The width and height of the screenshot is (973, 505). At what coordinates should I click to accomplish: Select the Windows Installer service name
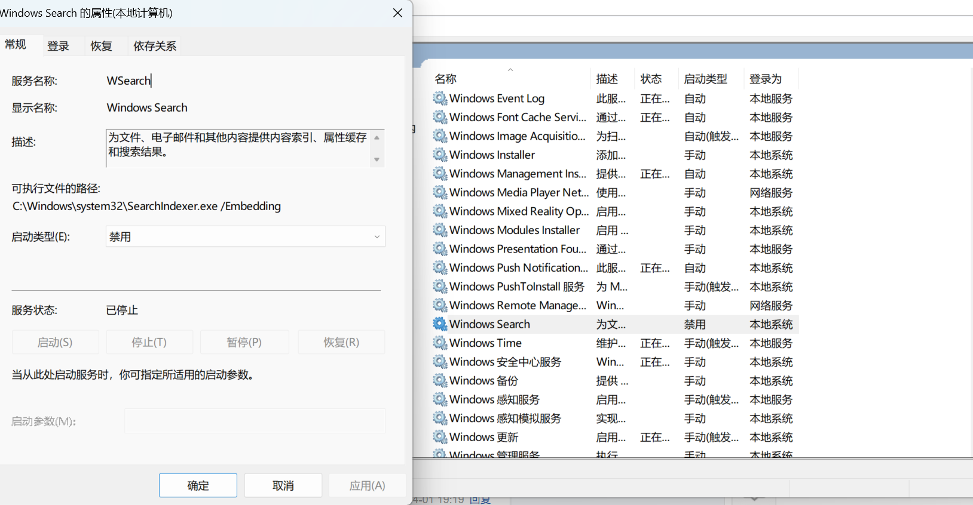click(492, 155)
